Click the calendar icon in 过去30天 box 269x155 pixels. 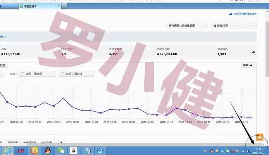pyautogui.click(x=215, y=26)
